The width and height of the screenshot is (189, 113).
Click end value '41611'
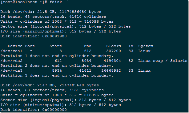85,70
